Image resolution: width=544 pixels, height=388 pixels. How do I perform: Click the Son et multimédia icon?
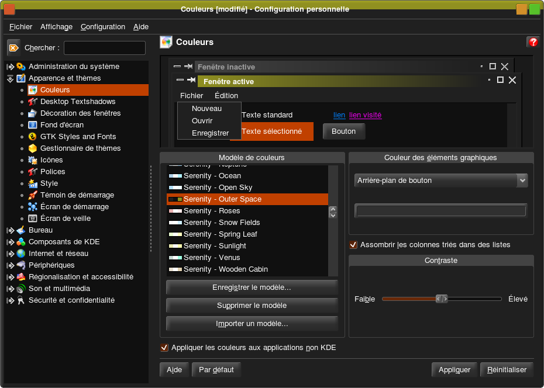21,289
